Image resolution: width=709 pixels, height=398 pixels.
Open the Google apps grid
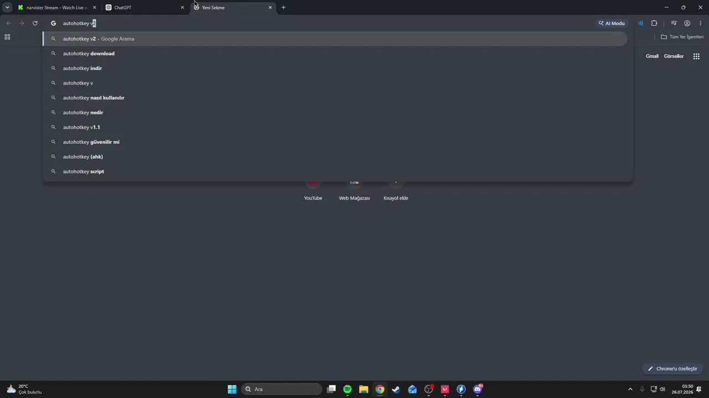696,56
